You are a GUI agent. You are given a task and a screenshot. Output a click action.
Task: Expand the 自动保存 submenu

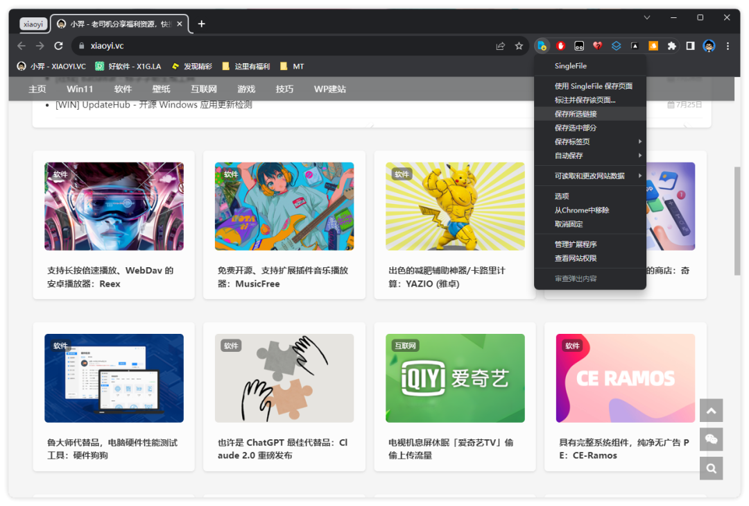pyautogui.click(x=590, y=155)
